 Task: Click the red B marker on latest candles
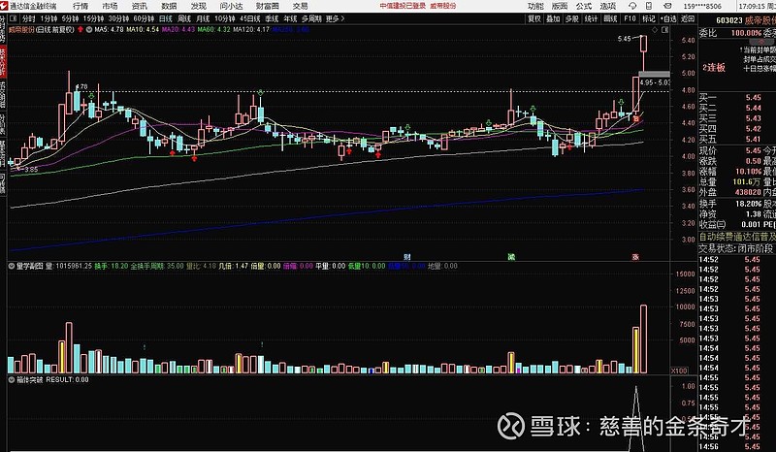click(636, 118)
